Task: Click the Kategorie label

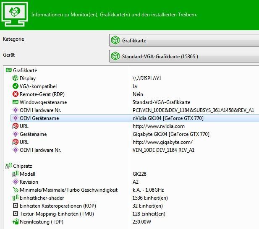Action: [x=13, y=39]
